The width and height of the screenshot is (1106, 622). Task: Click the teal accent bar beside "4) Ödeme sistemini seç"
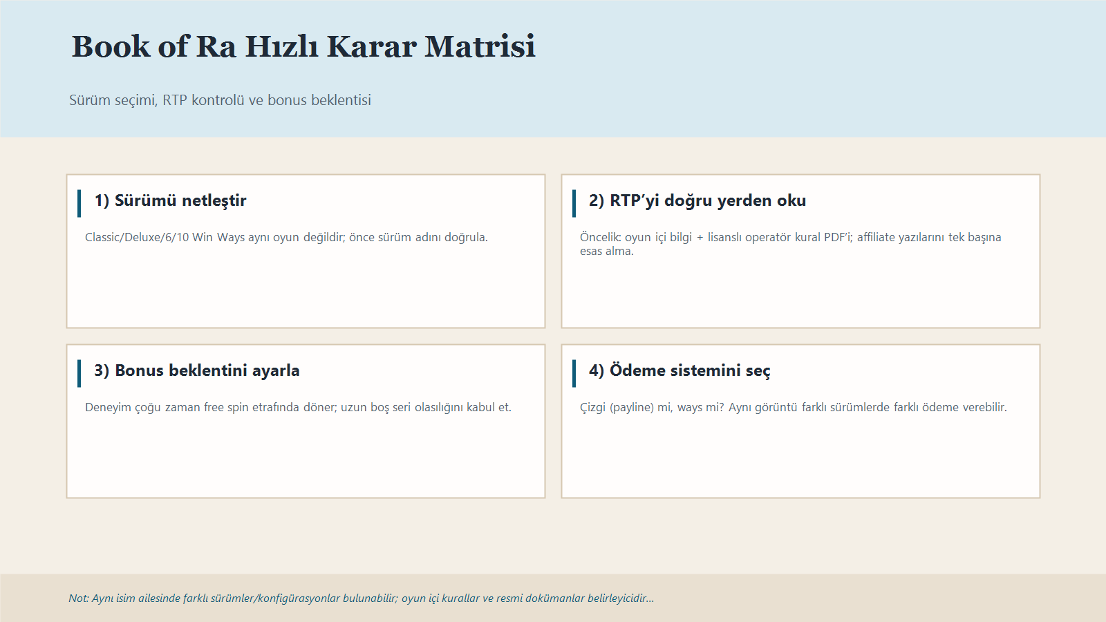574,370
